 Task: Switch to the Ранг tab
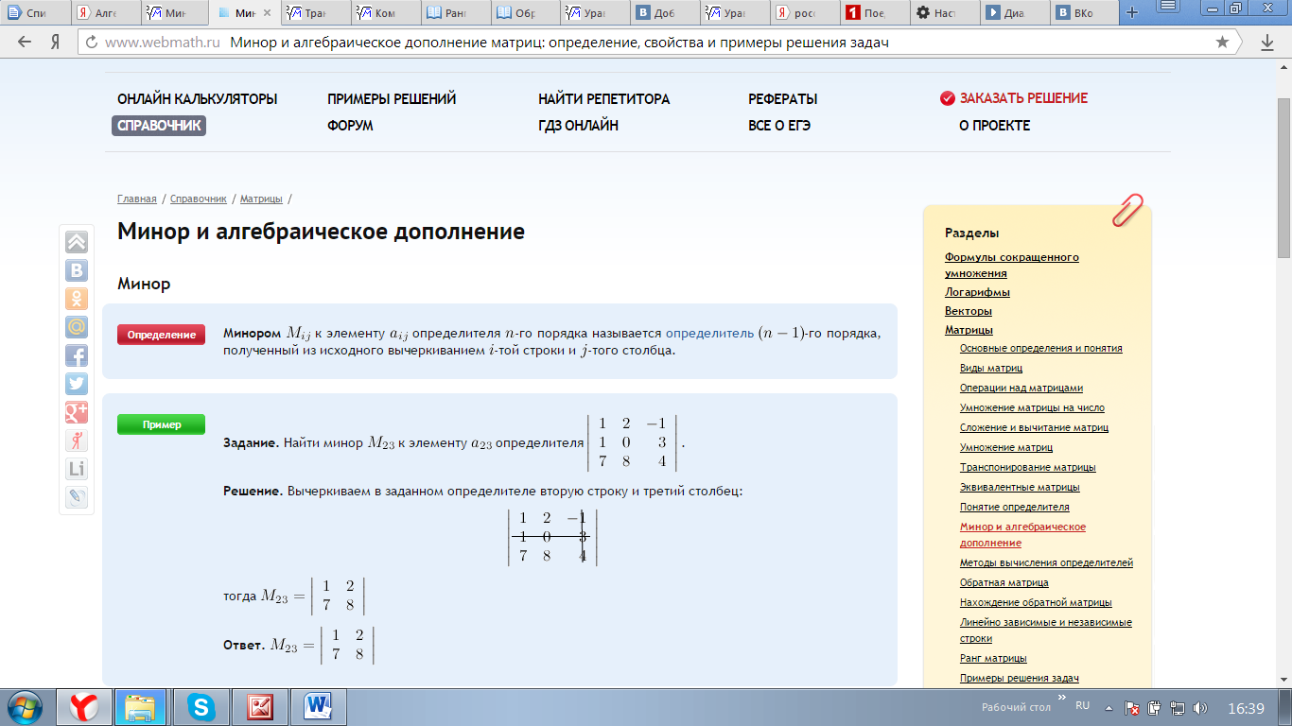click(456, 13)
